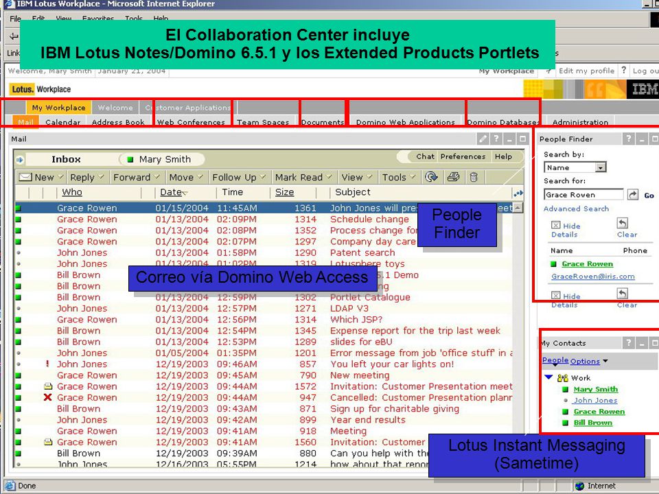Image resolution: width=659 pixels, height=494 pixels.
Task: Click the Go button in People Finder
Action: [649, 196]
